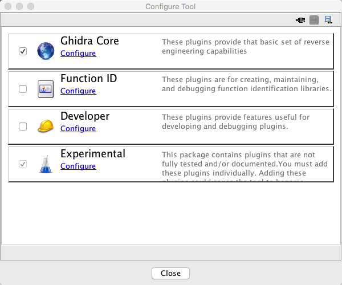Image resolution: width=342 pixels, height=285 pixels.
Task: Click the Function ID card icon
Action: 46,89
